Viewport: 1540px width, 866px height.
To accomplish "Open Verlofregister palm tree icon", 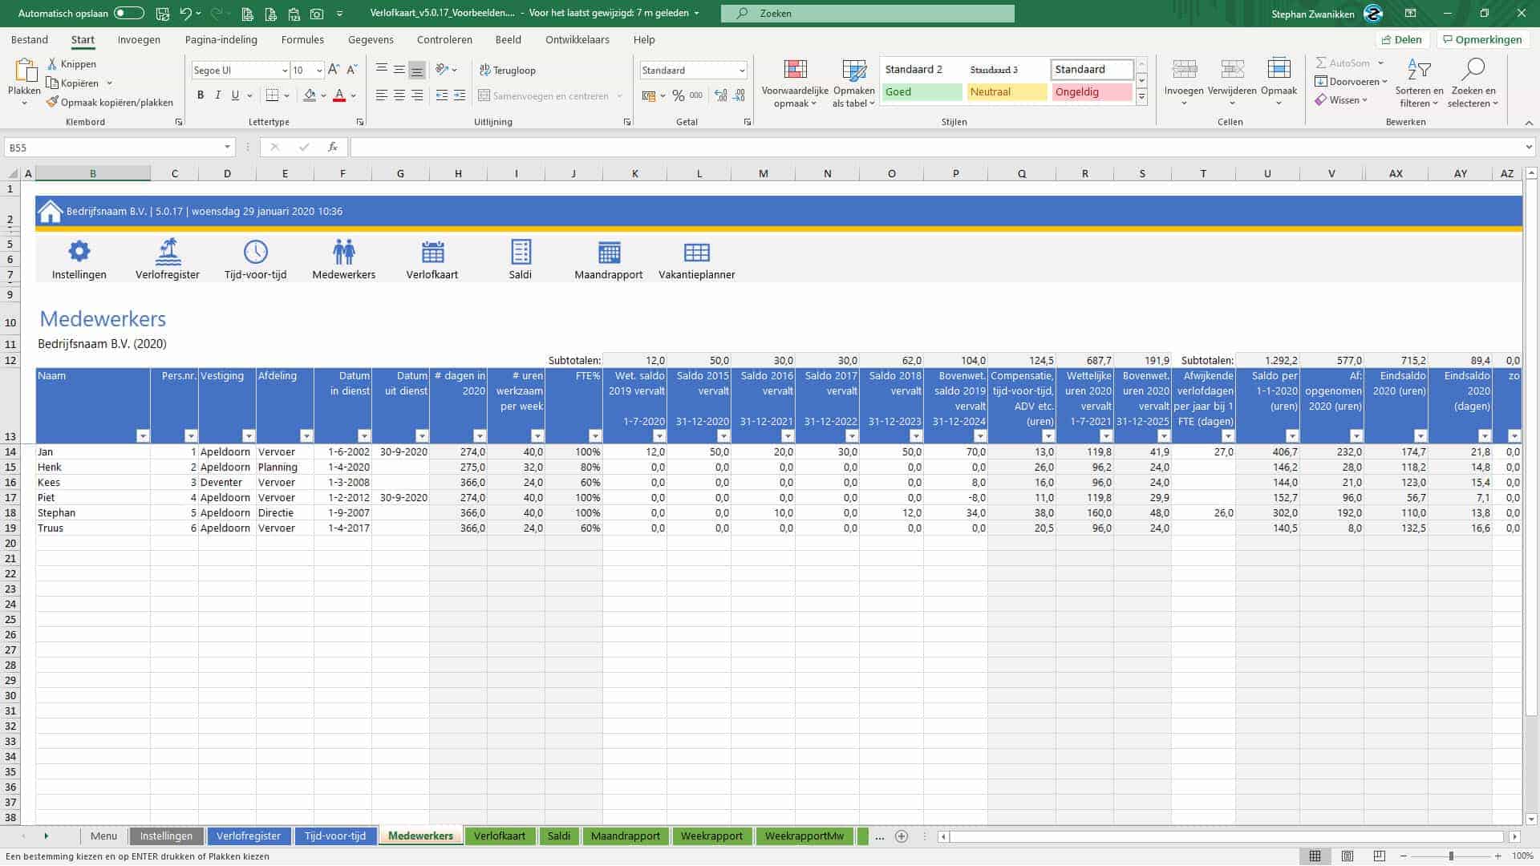I will click(168, 252).
